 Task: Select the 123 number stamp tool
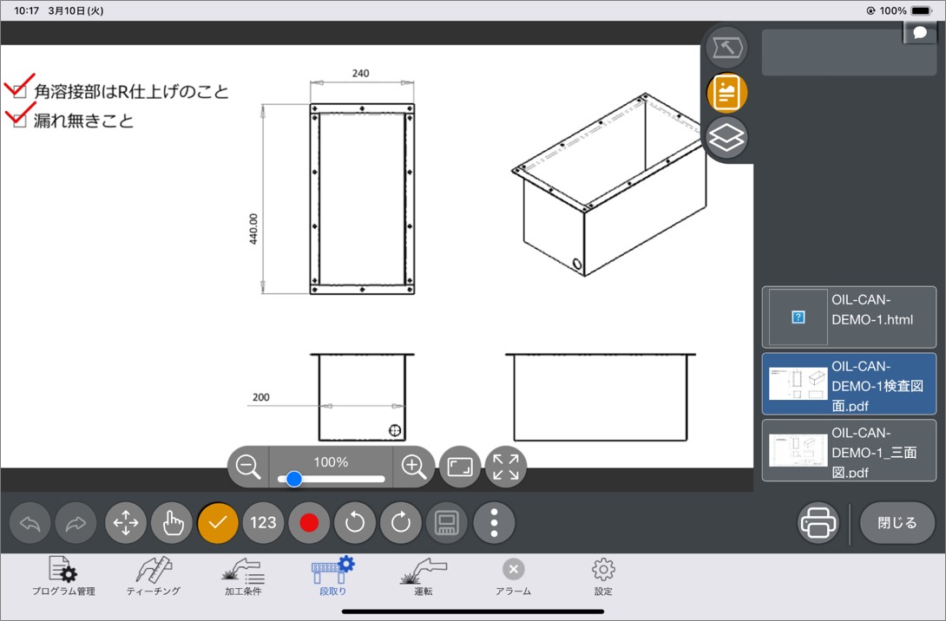click(x=264, y=522)
